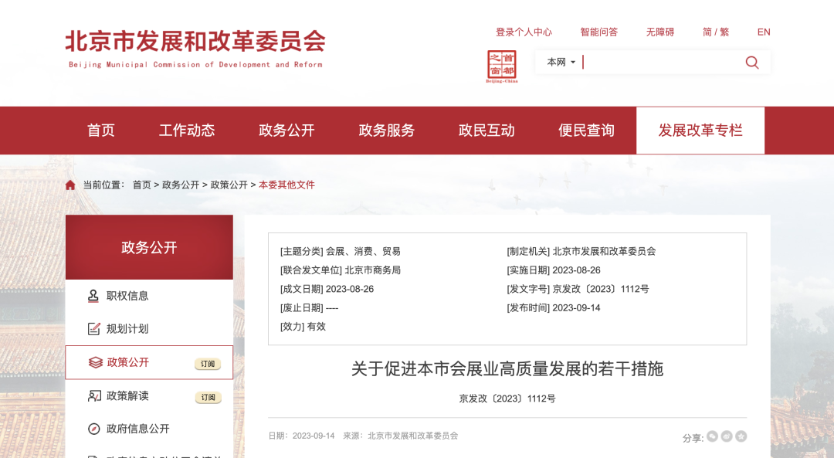
Task: Click the 北京市发展和改革委员会 site title
Action: (x=195, y=42)
